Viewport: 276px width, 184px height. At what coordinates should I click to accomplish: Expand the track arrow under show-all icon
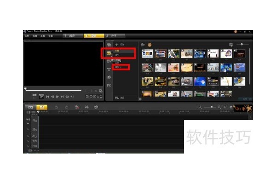(x=28, y=124)
